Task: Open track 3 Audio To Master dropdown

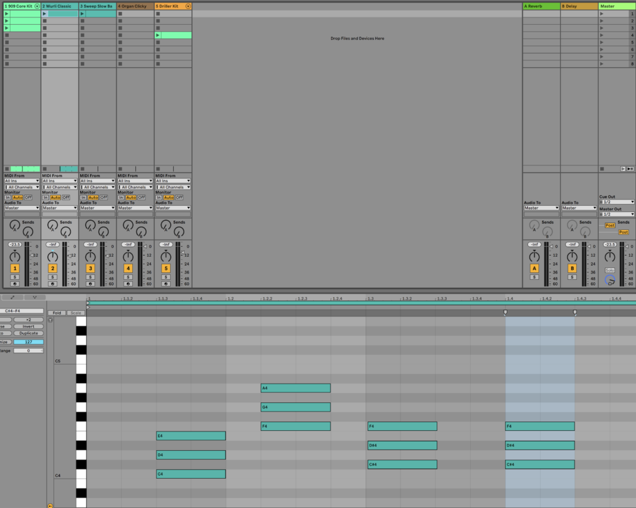Action: pyautogui.click(x=98, y=208)
